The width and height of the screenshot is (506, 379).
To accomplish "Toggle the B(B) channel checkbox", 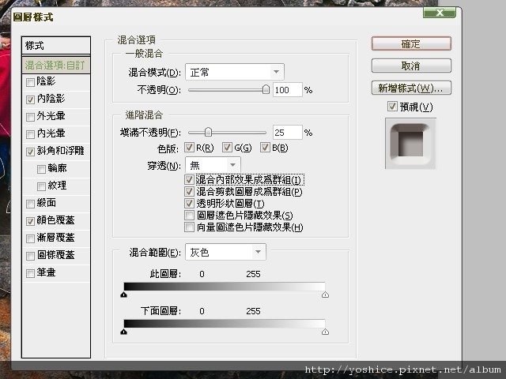I will [x=265, y=148].
